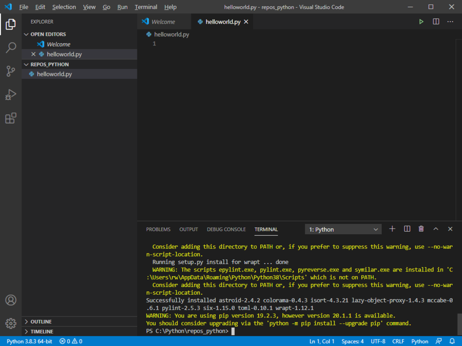Click the terminal vertical scrollbar thumb
This screenshot has height=346, width=462.
point(459,324)
